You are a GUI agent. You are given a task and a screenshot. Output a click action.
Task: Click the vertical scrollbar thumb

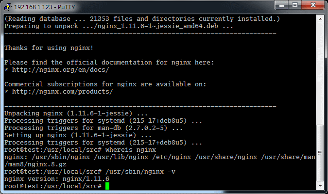coord(320,153)
